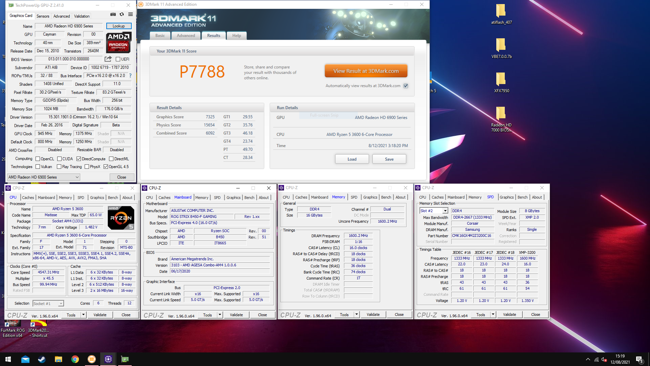Toggle the DirectCompute checkbox
This screenshot has width=650, height=366.
[79, 159]
